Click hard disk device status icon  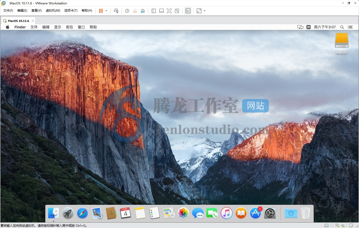326,225
